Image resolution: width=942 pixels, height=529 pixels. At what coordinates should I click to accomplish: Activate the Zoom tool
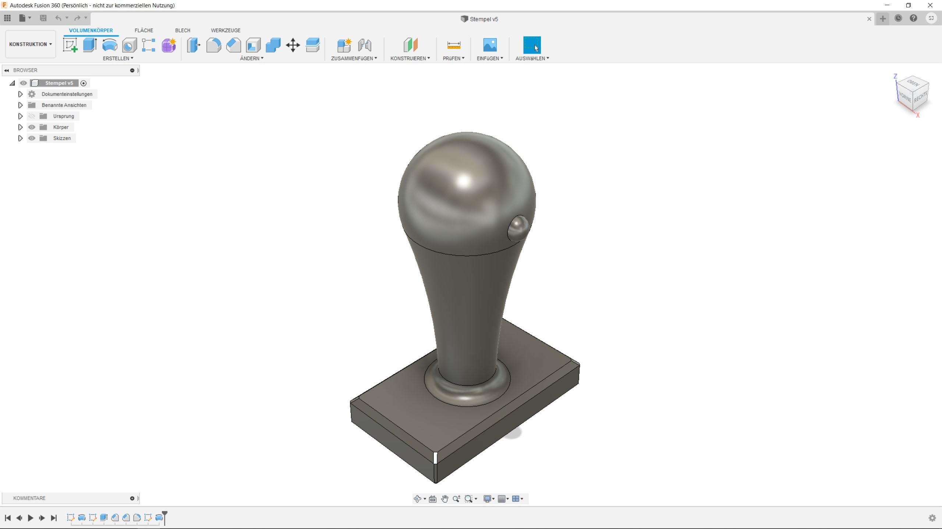pyautogui.click(x=456, y=499)
